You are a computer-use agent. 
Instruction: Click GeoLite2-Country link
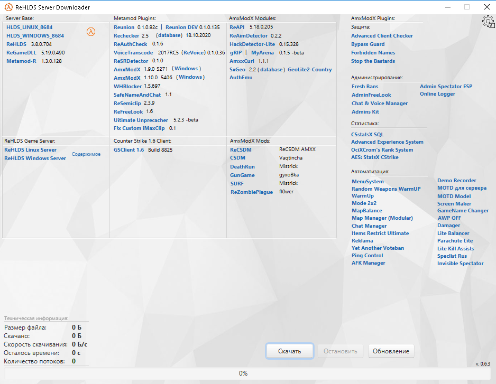click(x=310, y=70)
